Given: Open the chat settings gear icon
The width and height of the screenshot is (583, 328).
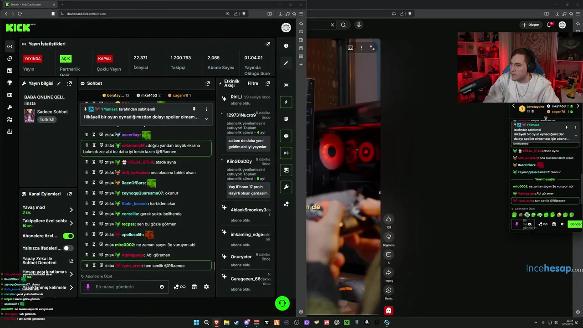Looking at the screenshot, I should (206, 287).
